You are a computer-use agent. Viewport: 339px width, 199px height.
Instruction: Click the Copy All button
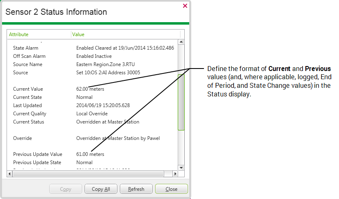click(101, 189)
